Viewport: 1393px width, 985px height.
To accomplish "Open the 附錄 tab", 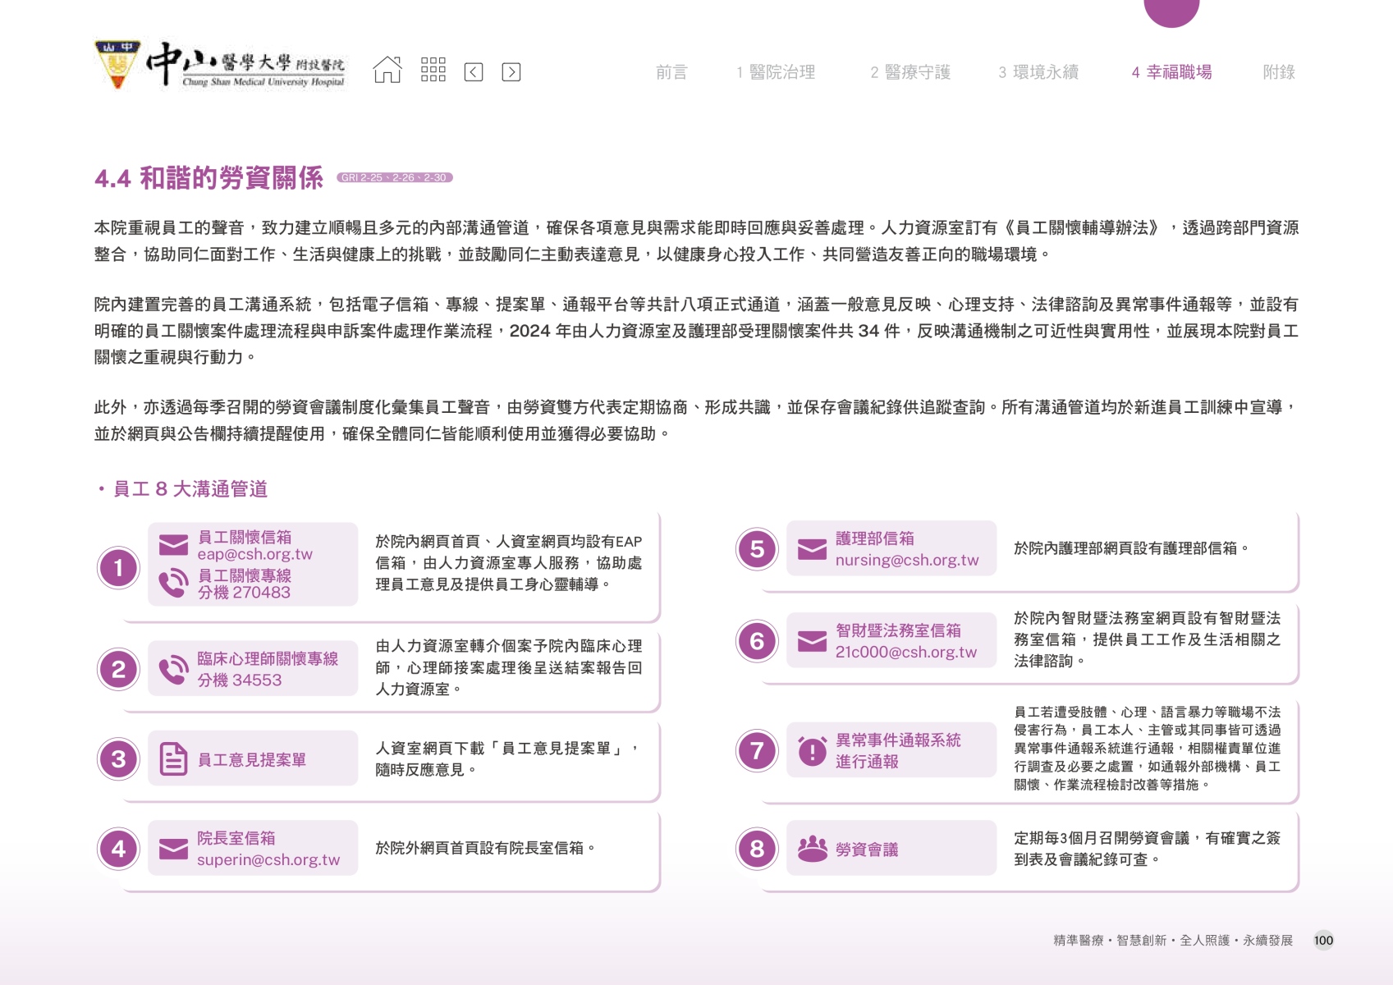I will pyautogui.click(x=1278, y=72).
